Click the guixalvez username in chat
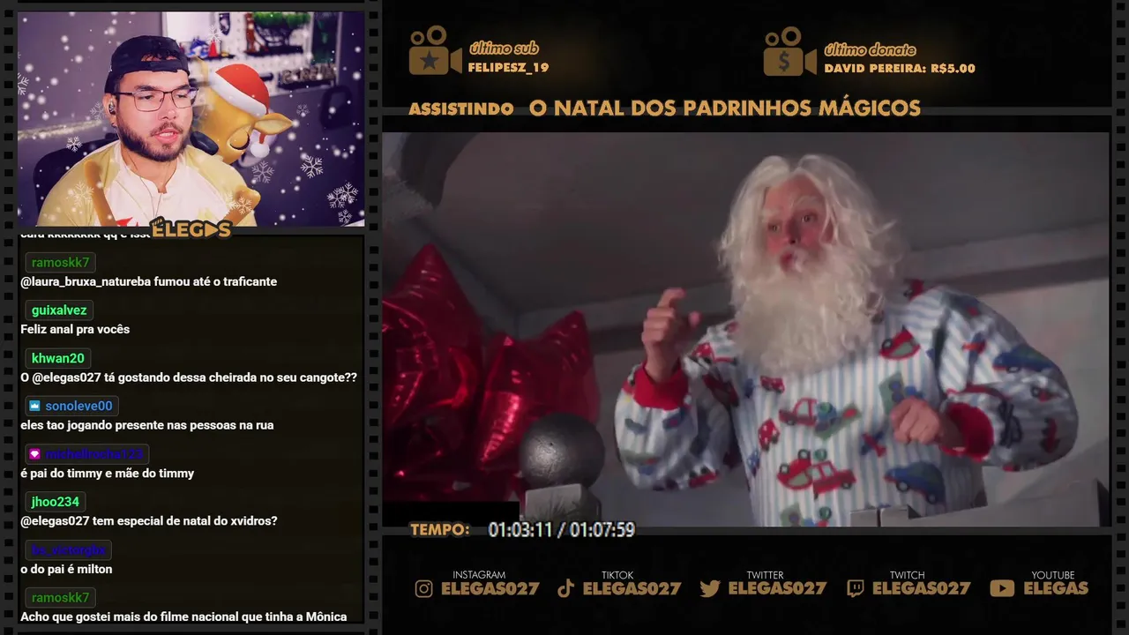 (59, 310)
